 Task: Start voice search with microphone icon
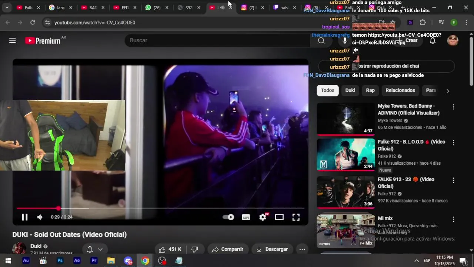(345, 40)
